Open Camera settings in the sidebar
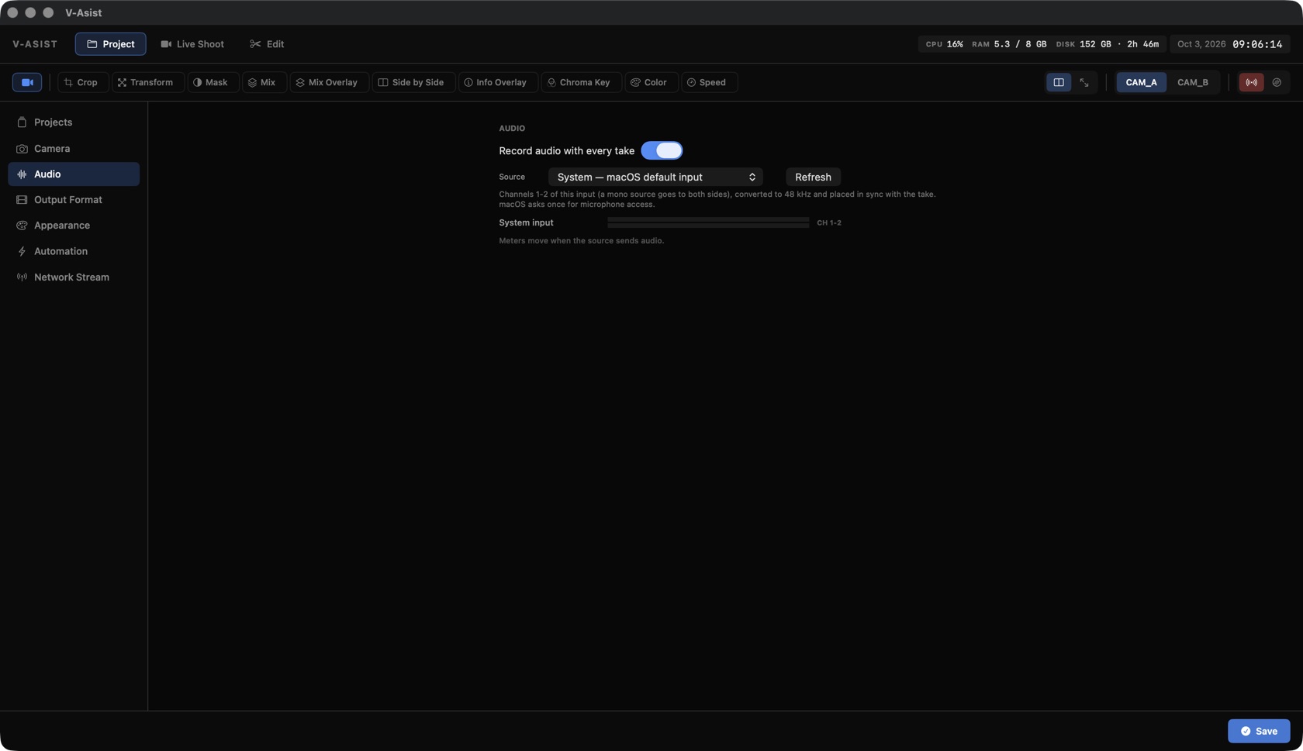 click(x=74, y=148)
